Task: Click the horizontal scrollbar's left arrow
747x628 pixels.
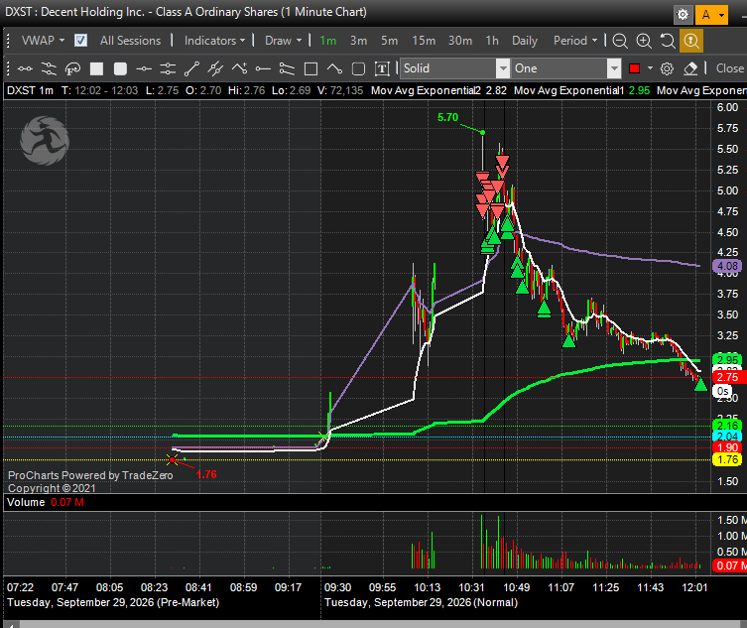Action: pos(12,624)
